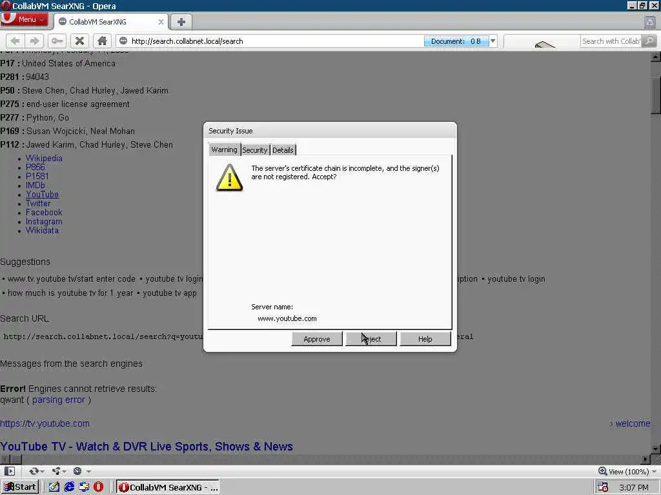This screenshot has height=495, width=661.
Task: Open the closed tabs trash icon
Action: pos(650,23)
